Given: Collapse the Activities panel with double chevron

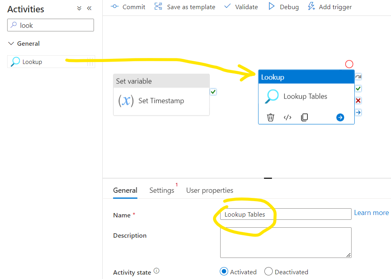Looking at the screenshot, I should pyautogui.click(x=89, y=8).
